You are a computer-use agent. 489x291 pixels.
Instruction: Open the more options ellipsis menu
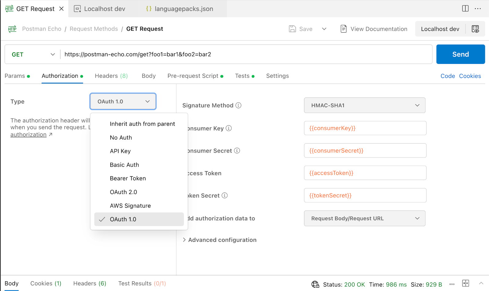(x=478, y=9)
